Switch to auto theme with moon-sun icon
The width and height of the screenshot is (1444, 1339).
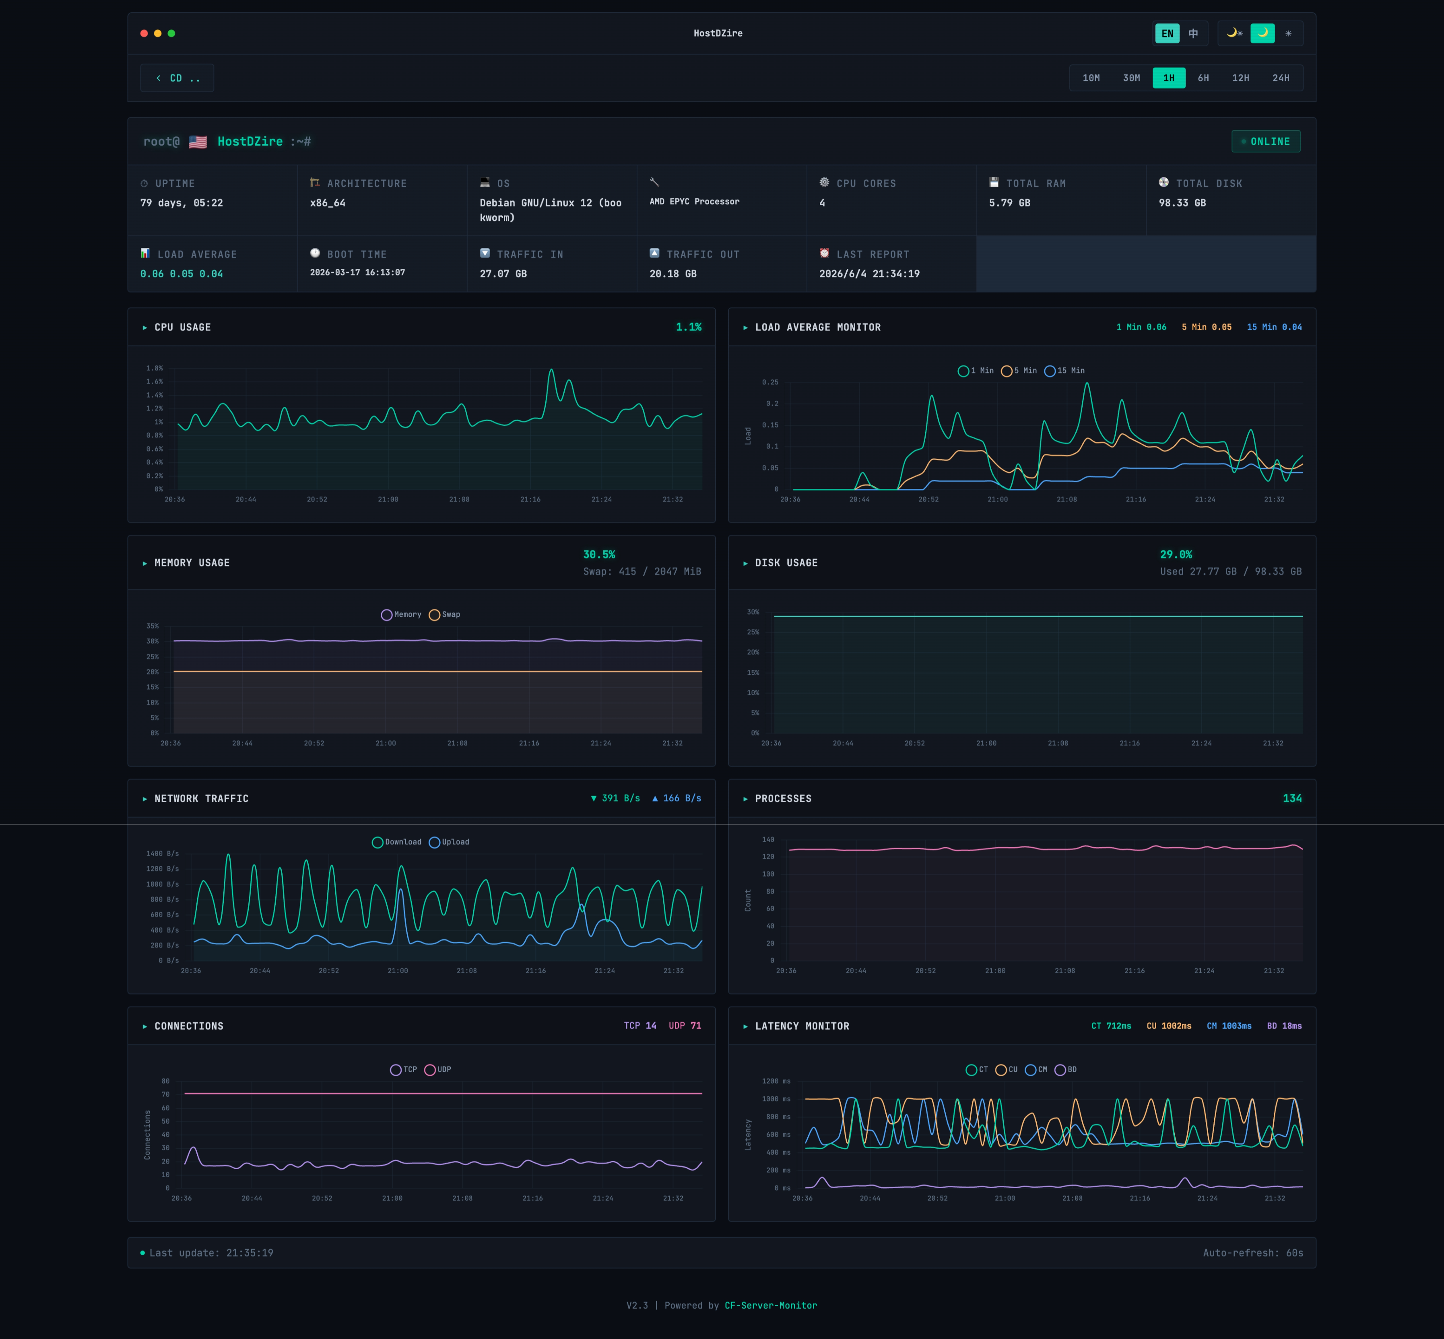click(1234, 33)
